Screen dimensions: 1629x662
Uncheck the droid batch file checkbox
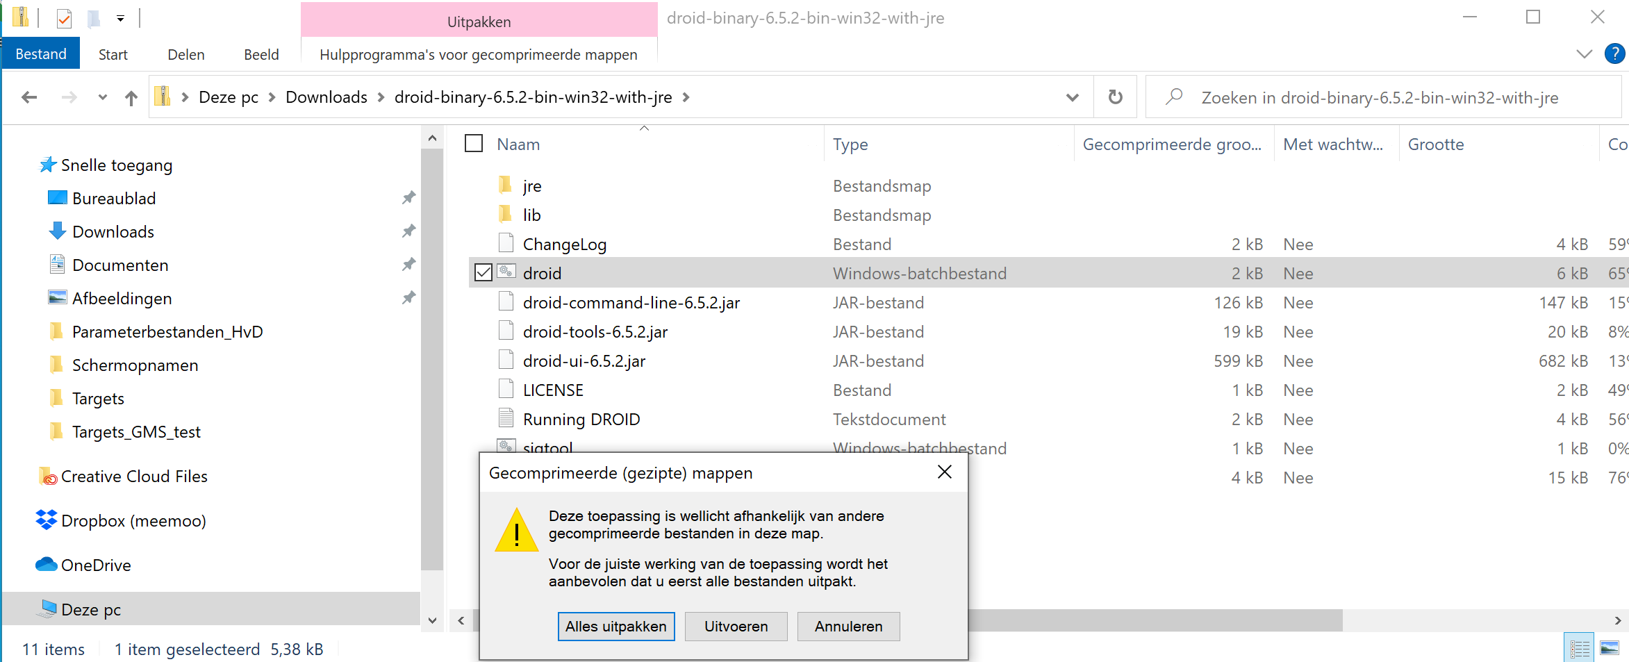[483, 273]
